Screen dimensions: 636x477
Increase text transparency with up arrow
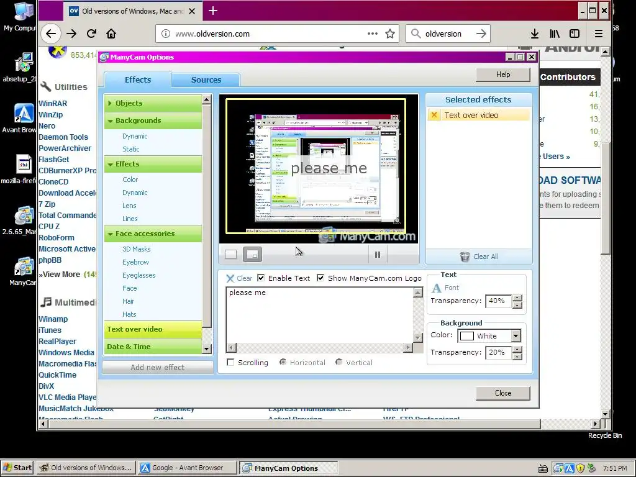(517, 298)
